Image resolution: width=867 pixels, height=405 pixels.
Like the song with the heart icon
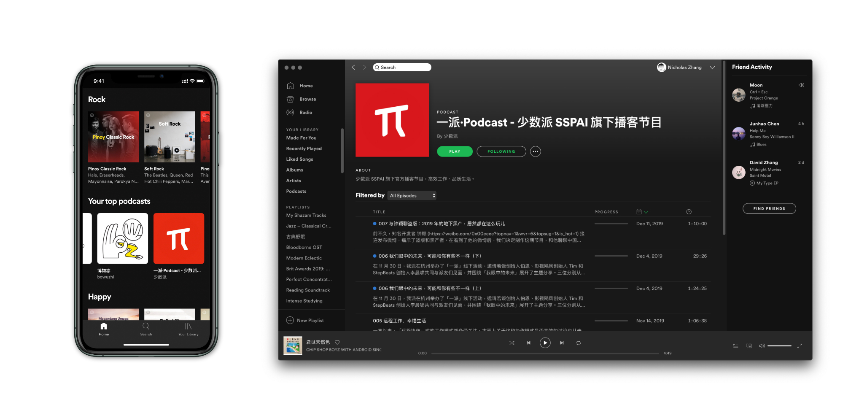pyautogui.click(x=337, y=342)
